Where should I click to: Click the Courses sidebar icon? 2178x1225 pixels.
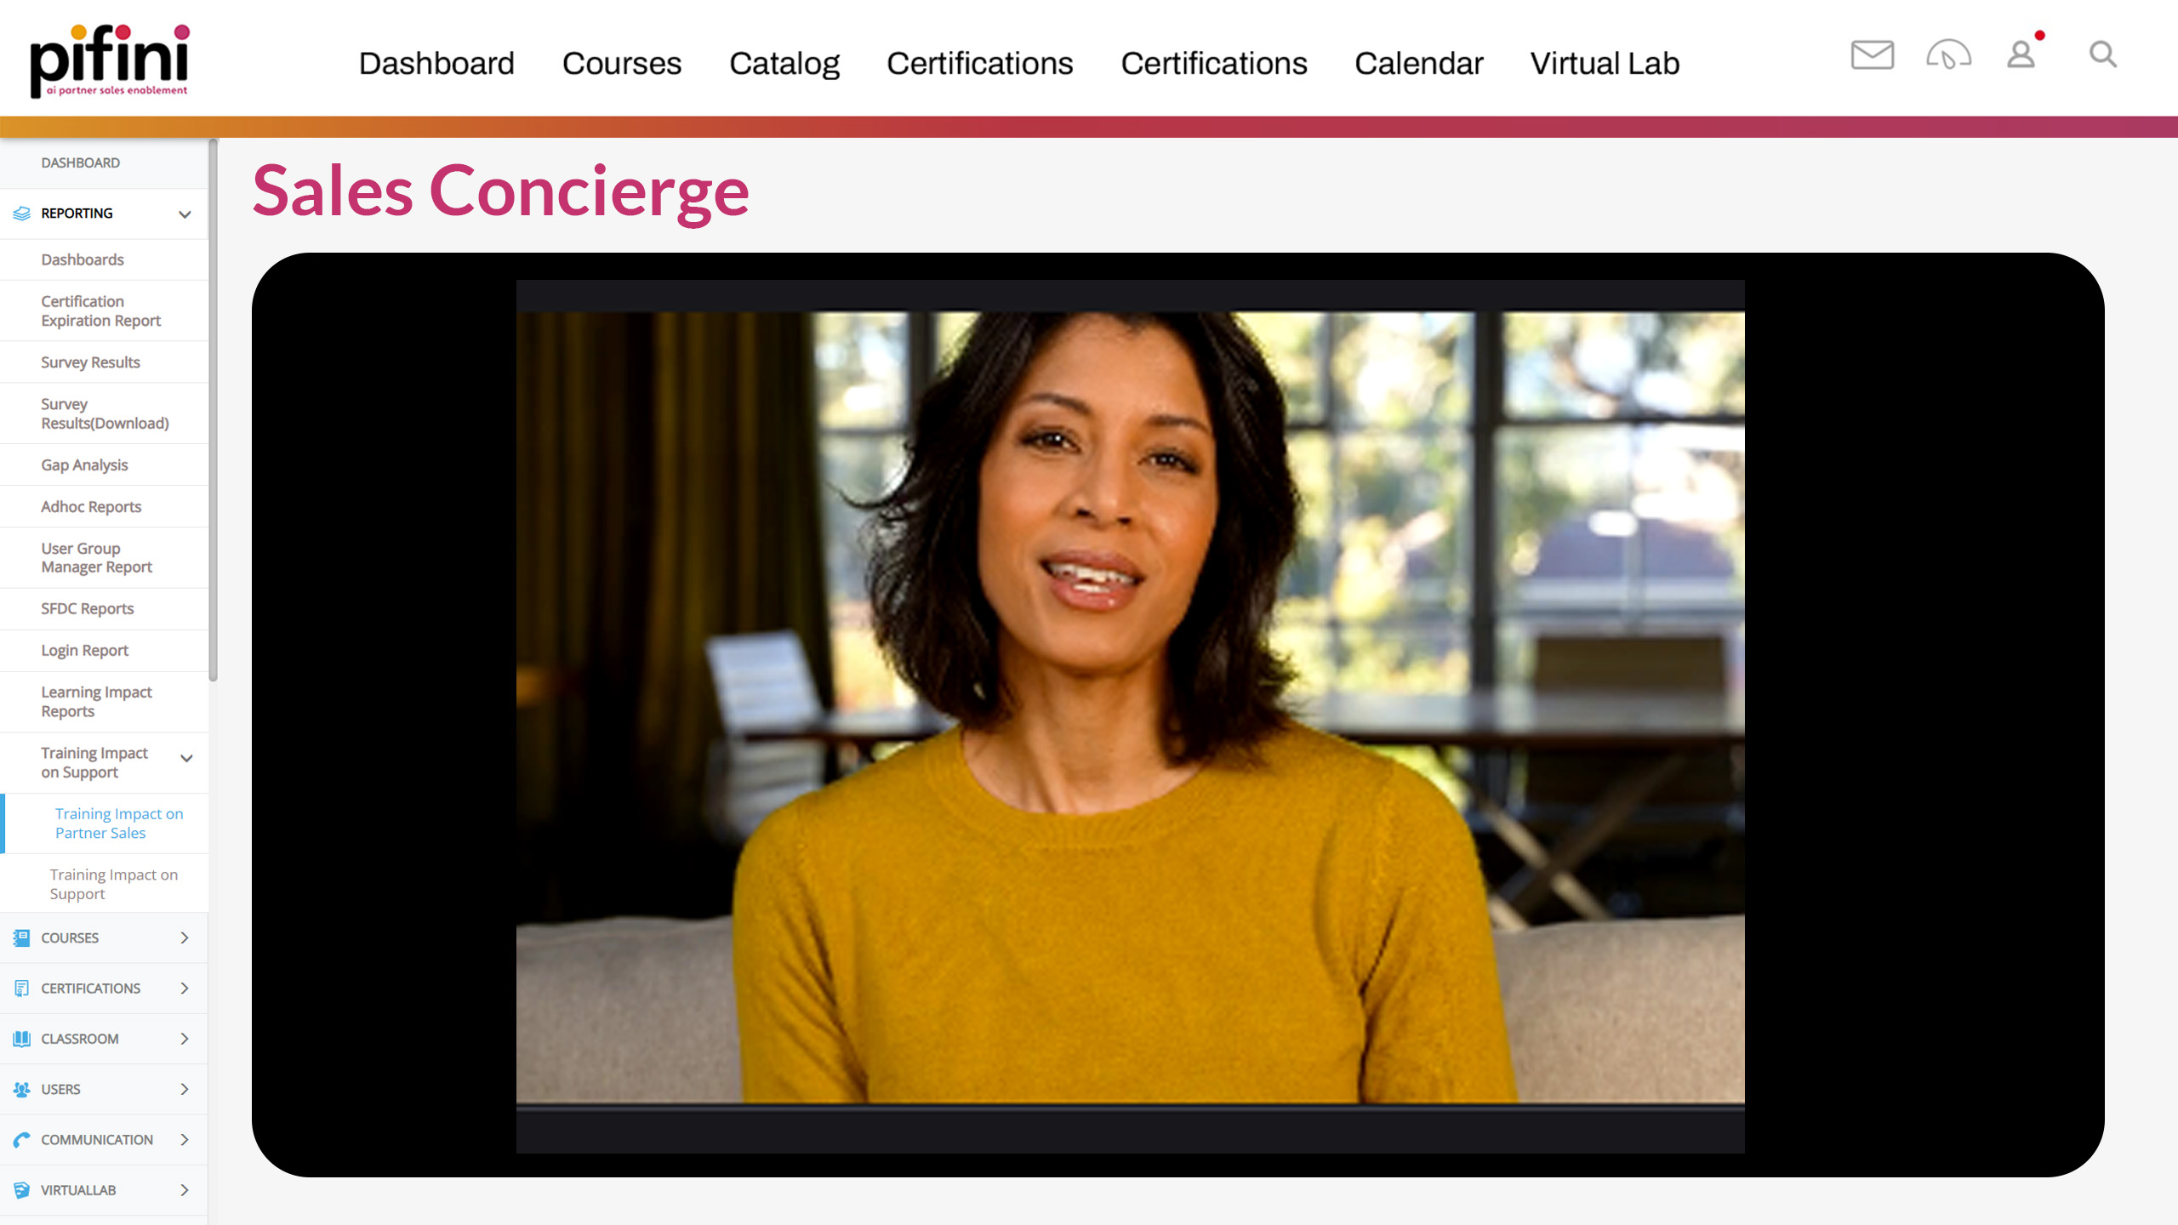[21, 937]
